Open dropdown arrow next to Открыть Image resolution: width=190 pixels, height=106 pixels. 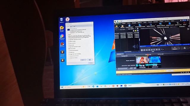pos(119,26)
